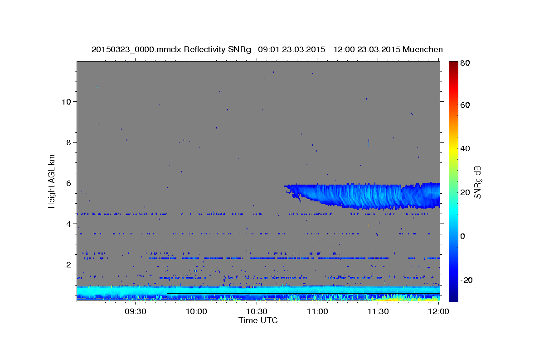Click the height tick label 2
Screen dimensions: 544x362
point(69,265)
